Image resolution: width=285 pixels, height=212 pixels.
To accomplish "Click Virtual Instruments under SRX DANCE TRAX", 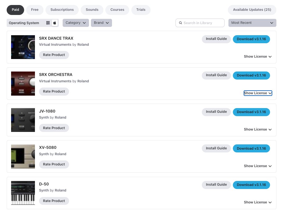I will (55, 45).
